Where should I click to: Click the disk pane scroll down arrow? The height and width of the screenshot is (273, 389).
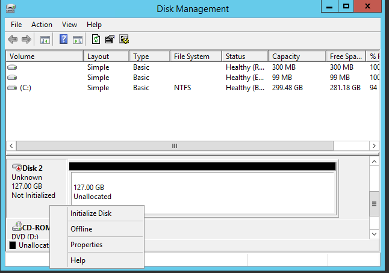tap(375, 234)
